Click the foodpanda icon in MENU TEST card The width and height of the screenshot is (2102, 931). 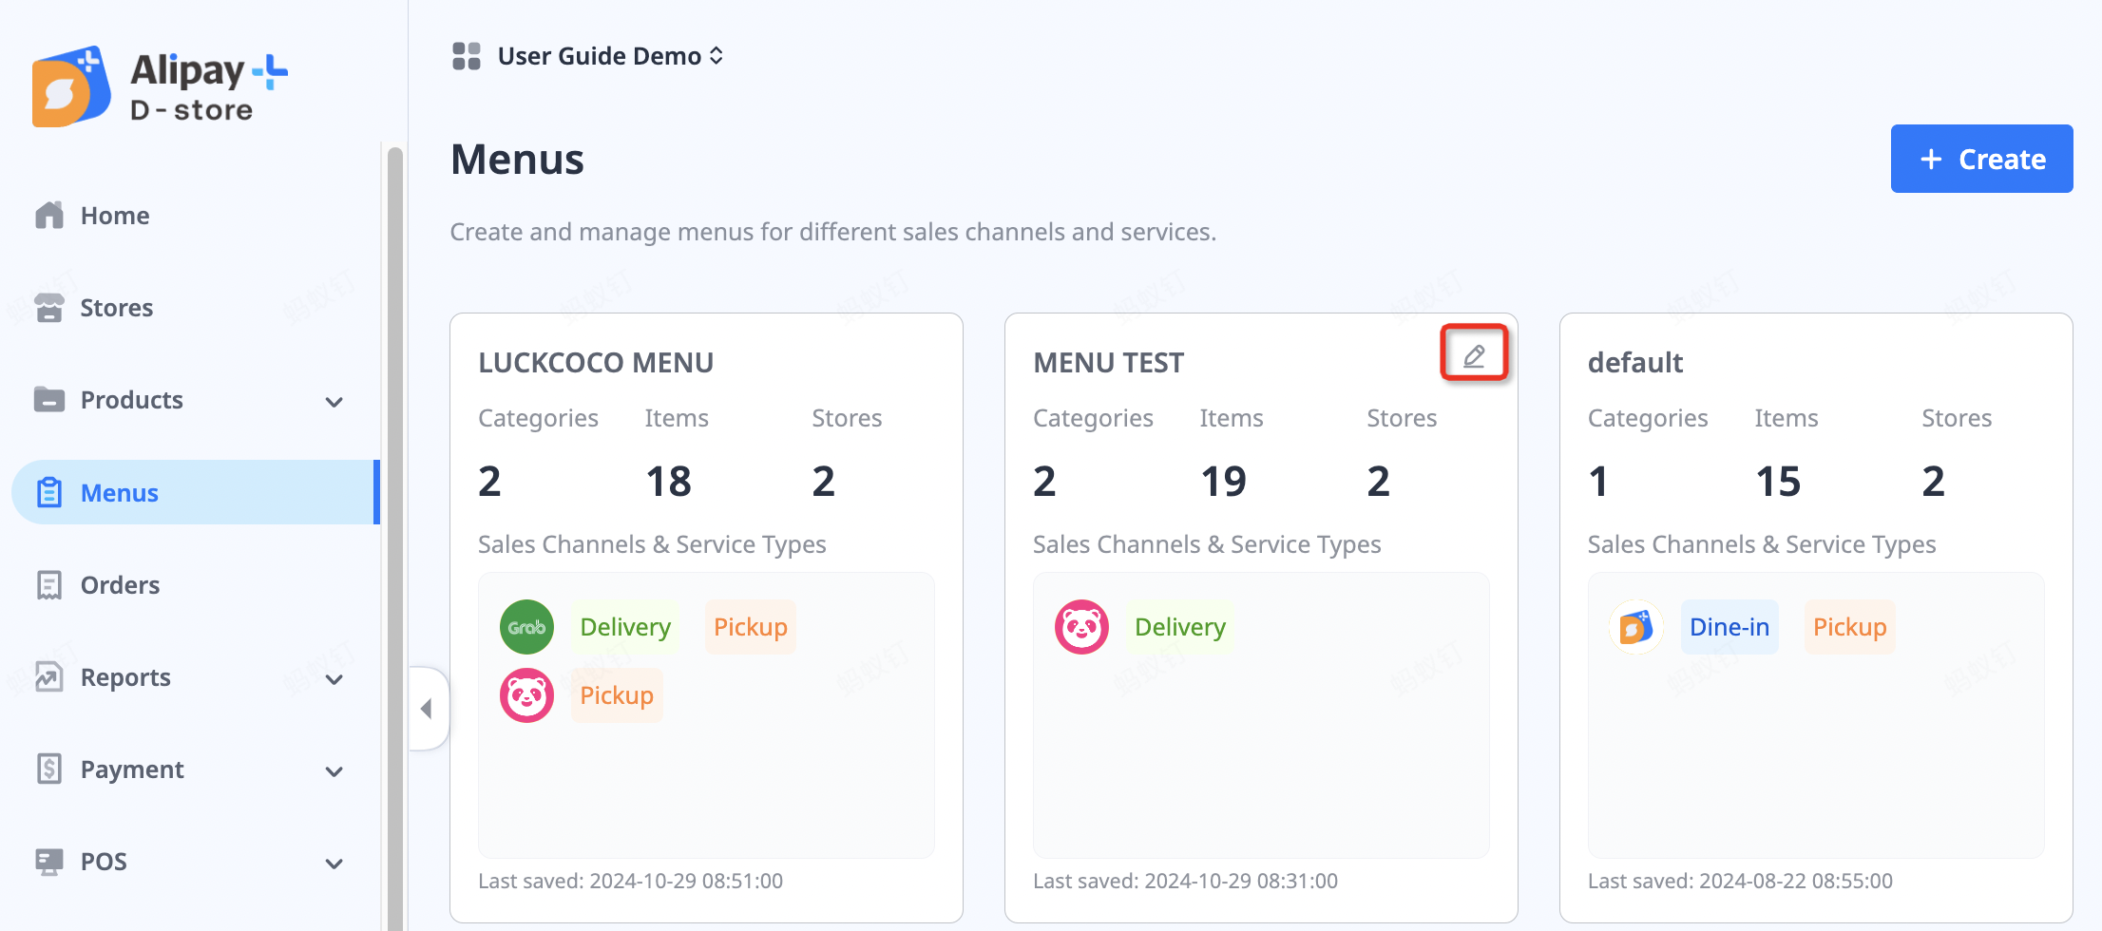1081,627
